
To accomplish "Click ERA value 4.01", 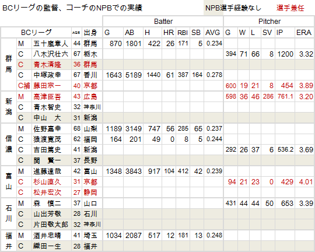I will pyautogui.click(x=306, y=182).
